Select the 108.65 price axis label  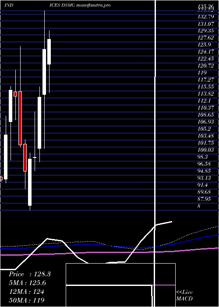(205, 115)
